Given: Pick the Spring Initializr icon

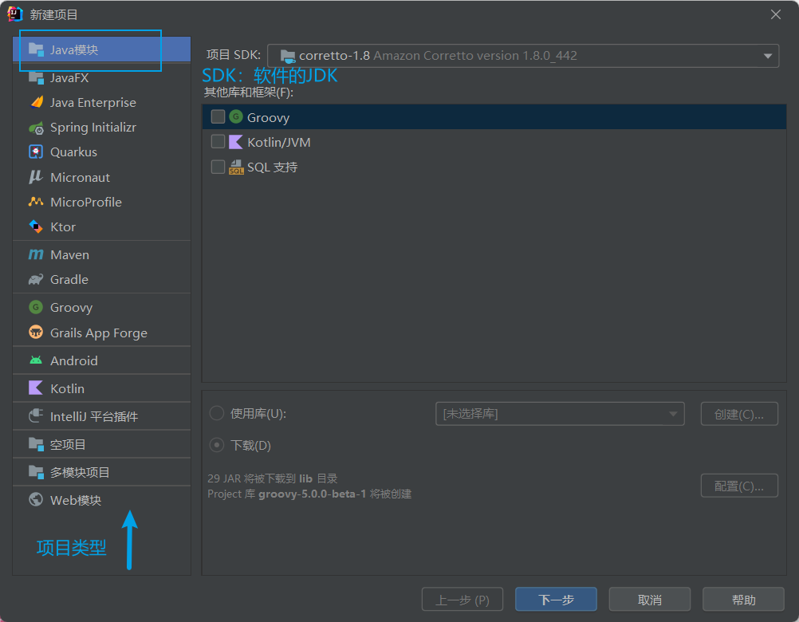Looking at the screenshot, I should coord(36,128).
